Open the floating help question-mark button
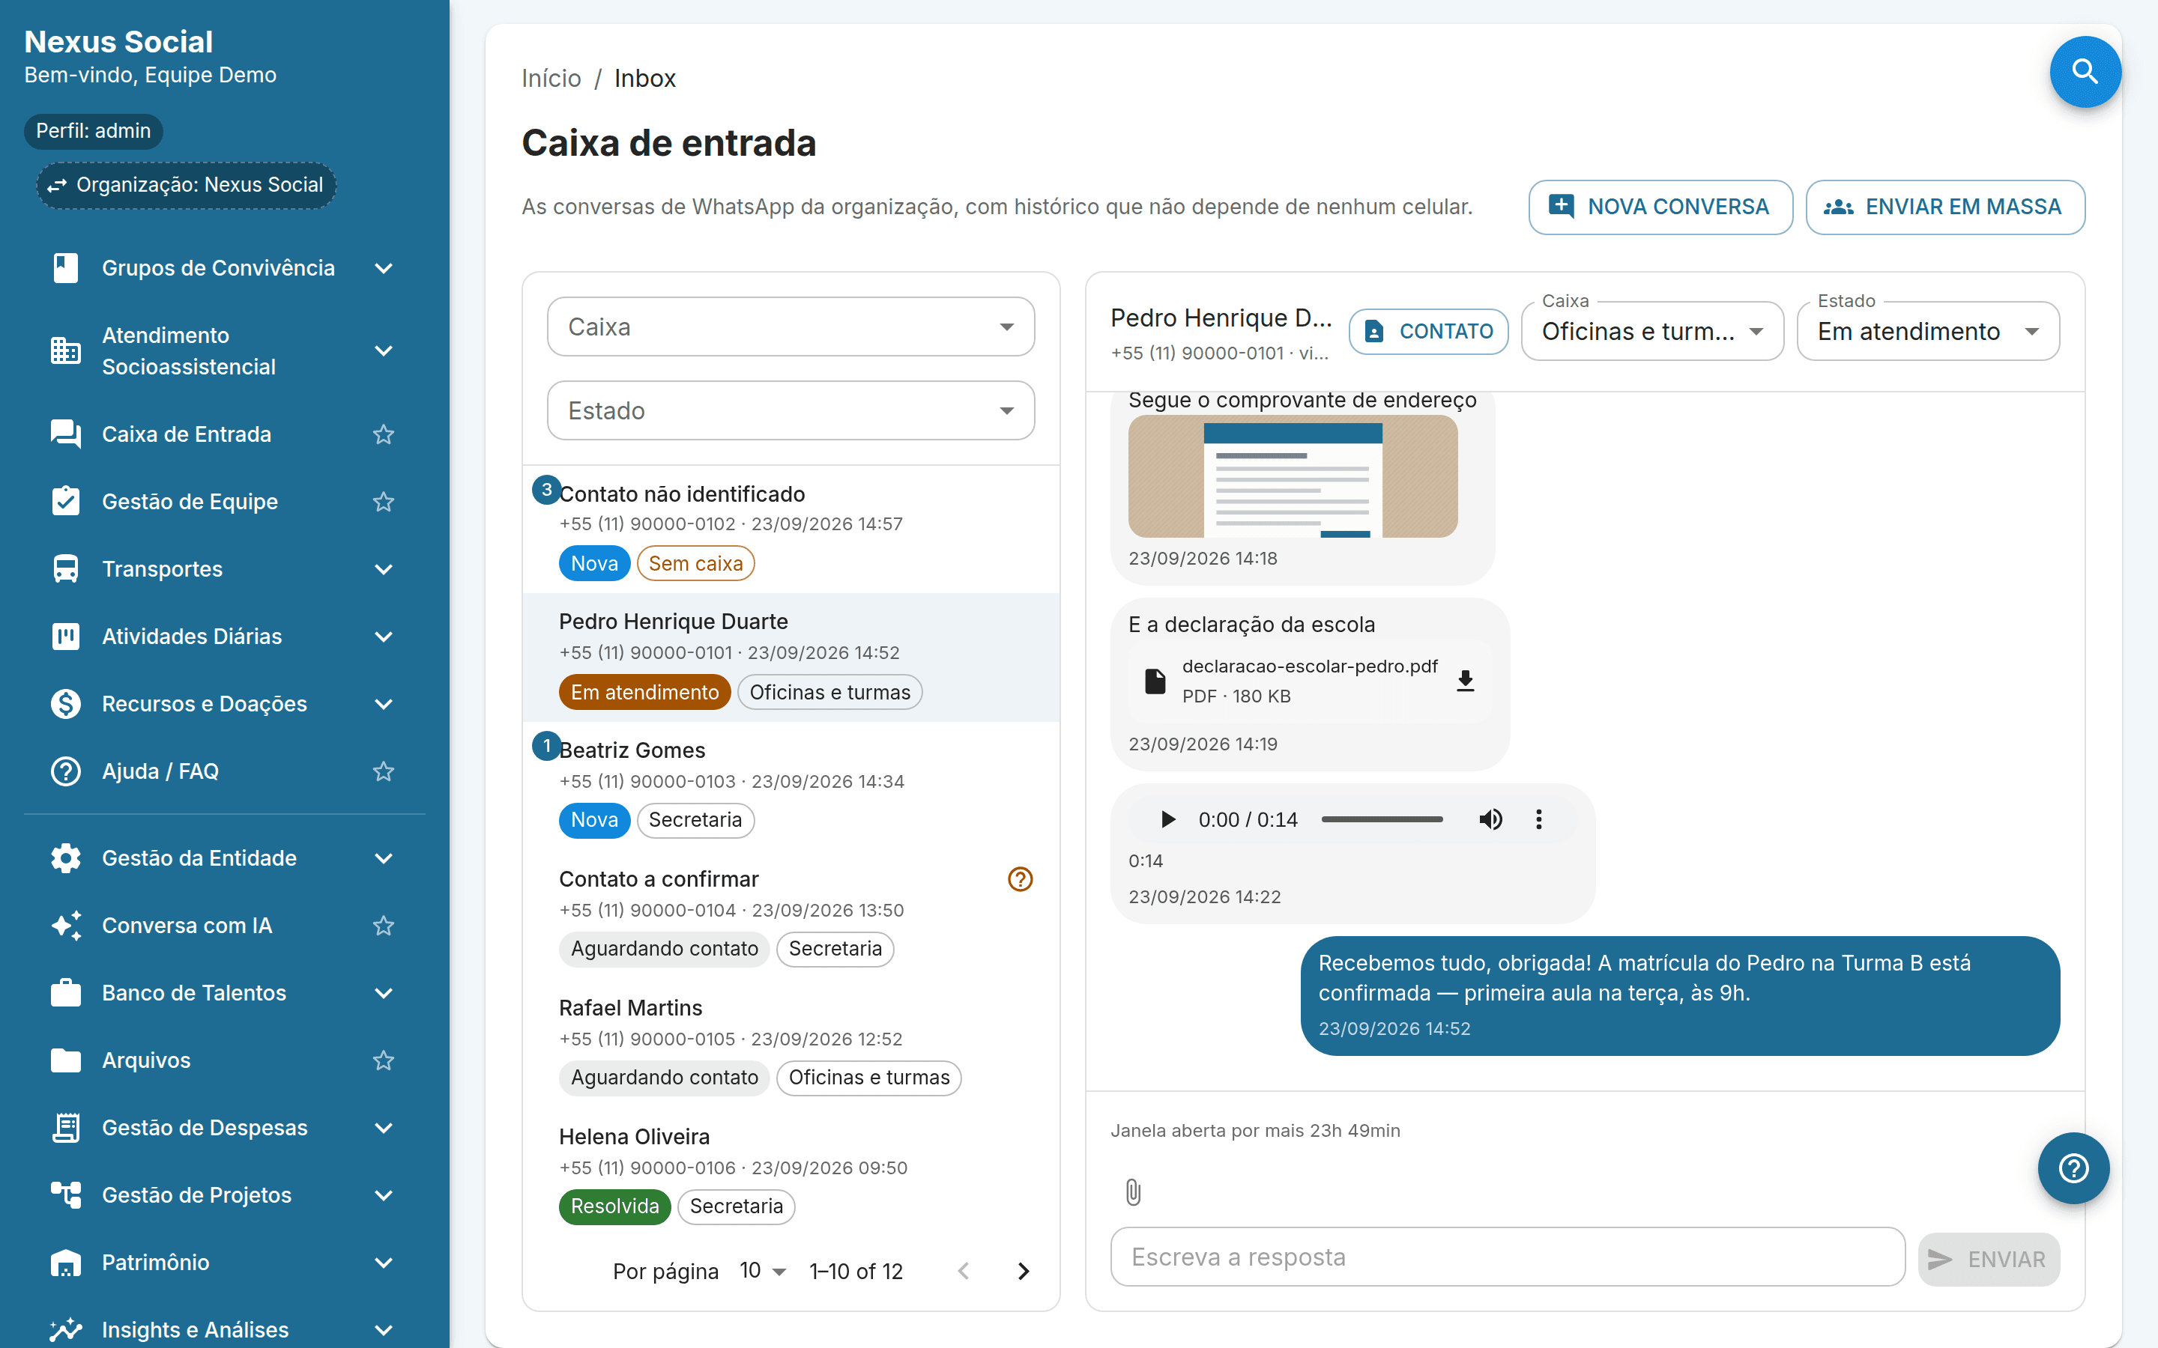The image size is (2158, 1348). (2073, 1168)
